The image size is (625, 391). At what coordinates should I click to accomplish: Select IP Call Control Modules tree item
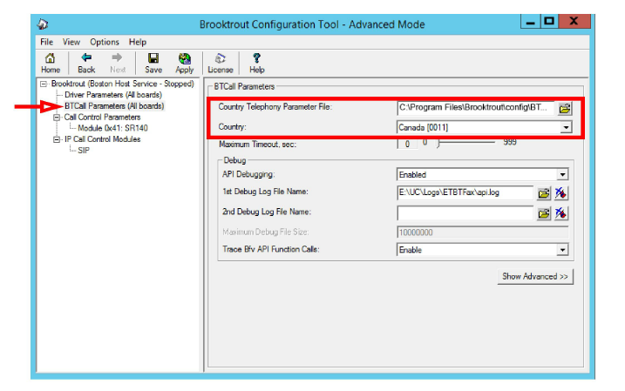pos(103,139)
